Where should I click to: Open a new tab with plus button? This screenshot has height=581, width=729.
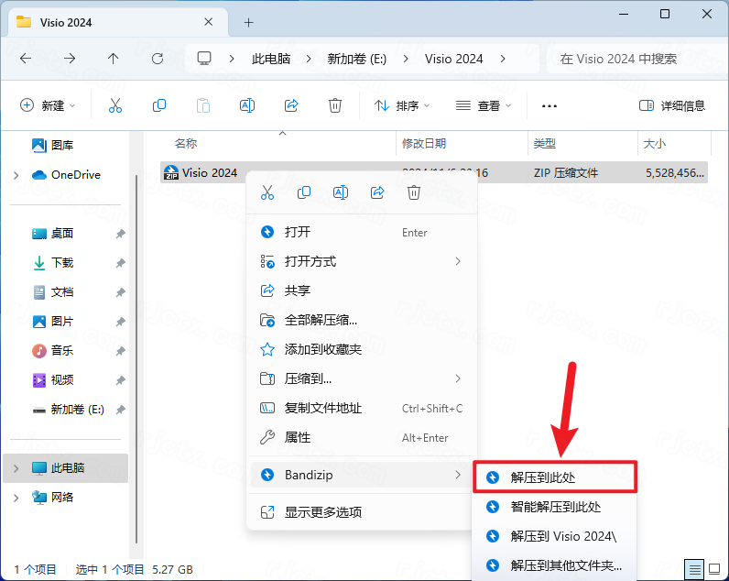tap(249, 22)
